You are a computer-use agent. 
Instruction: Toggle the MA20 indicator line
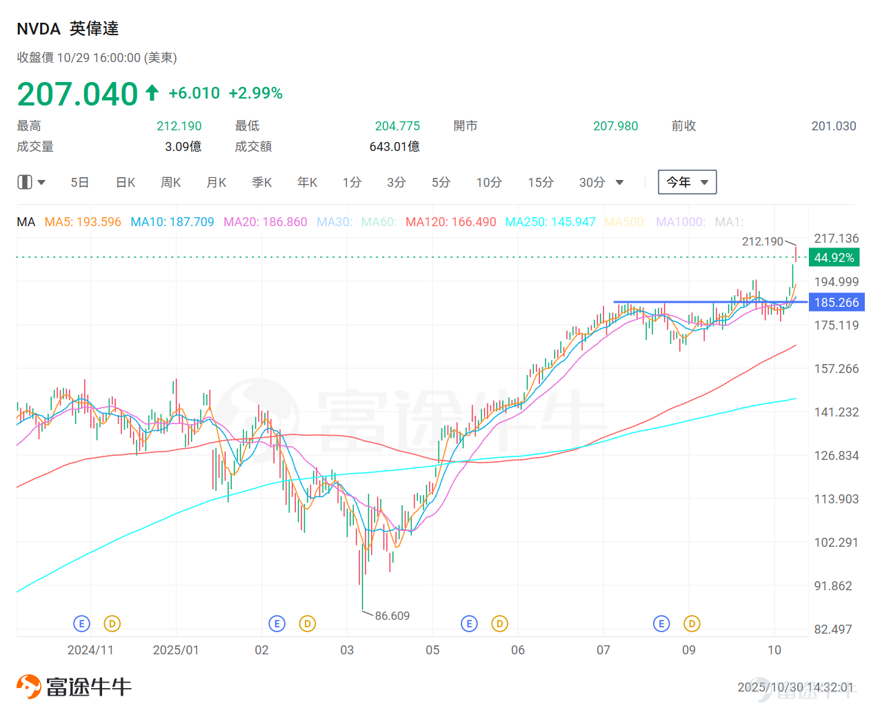coord(266,222)
